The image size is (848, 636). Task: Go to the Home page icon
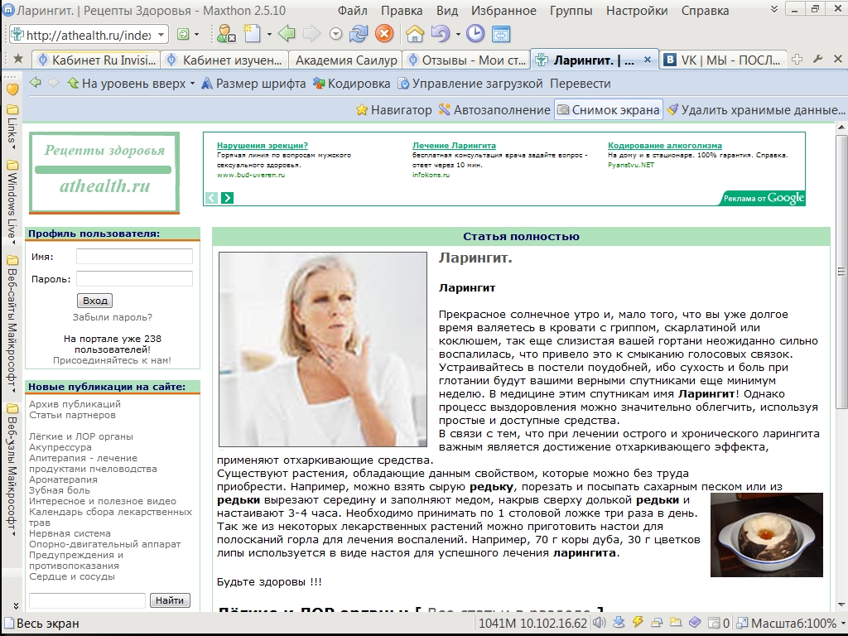[x=415, y=34]
